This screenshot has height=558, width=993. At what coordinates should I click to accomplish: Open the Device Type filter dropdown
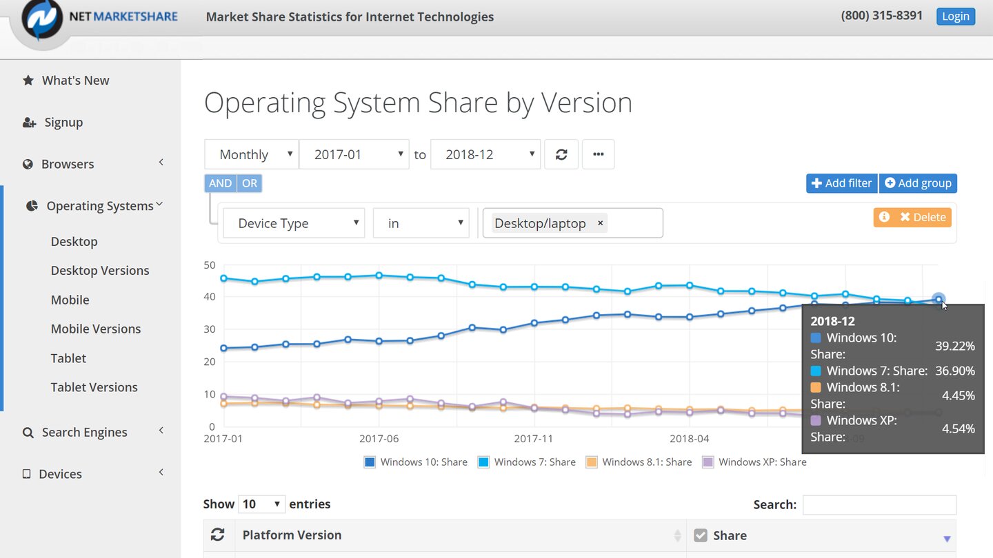coord(294,223)
